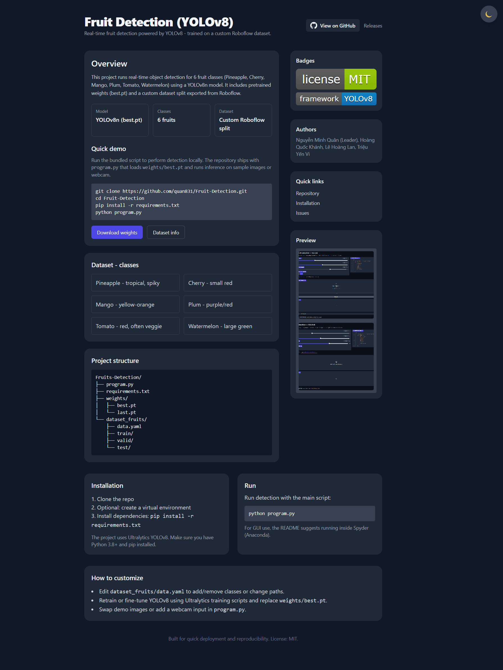Screen dimensions: 503x670
Task: Open the Issues quick link
Action: [302, 213]
